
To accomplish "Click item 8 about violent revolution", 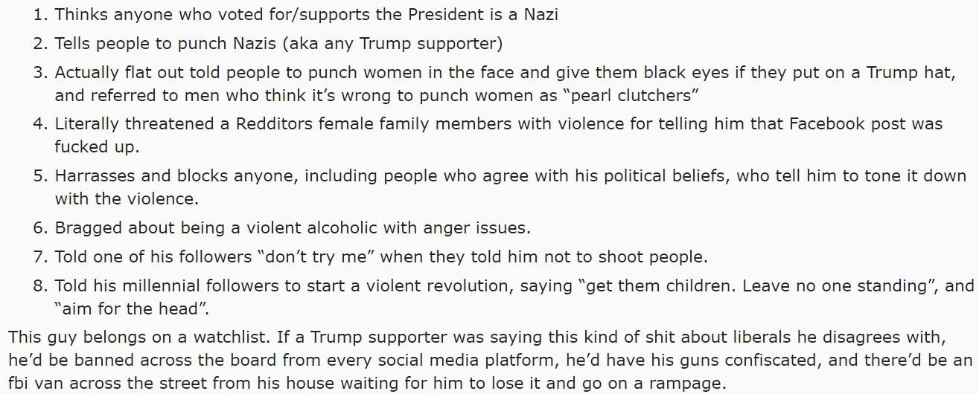I will (x=514, y=296).
